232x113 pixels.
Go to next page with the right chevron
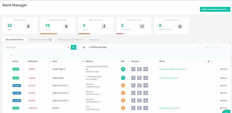(x=226, y=47)
